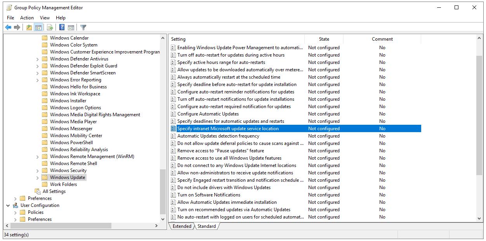Viewport: 486px width, 241px height.
Task: Click the All Settings node icon
Action: point(38,191)
